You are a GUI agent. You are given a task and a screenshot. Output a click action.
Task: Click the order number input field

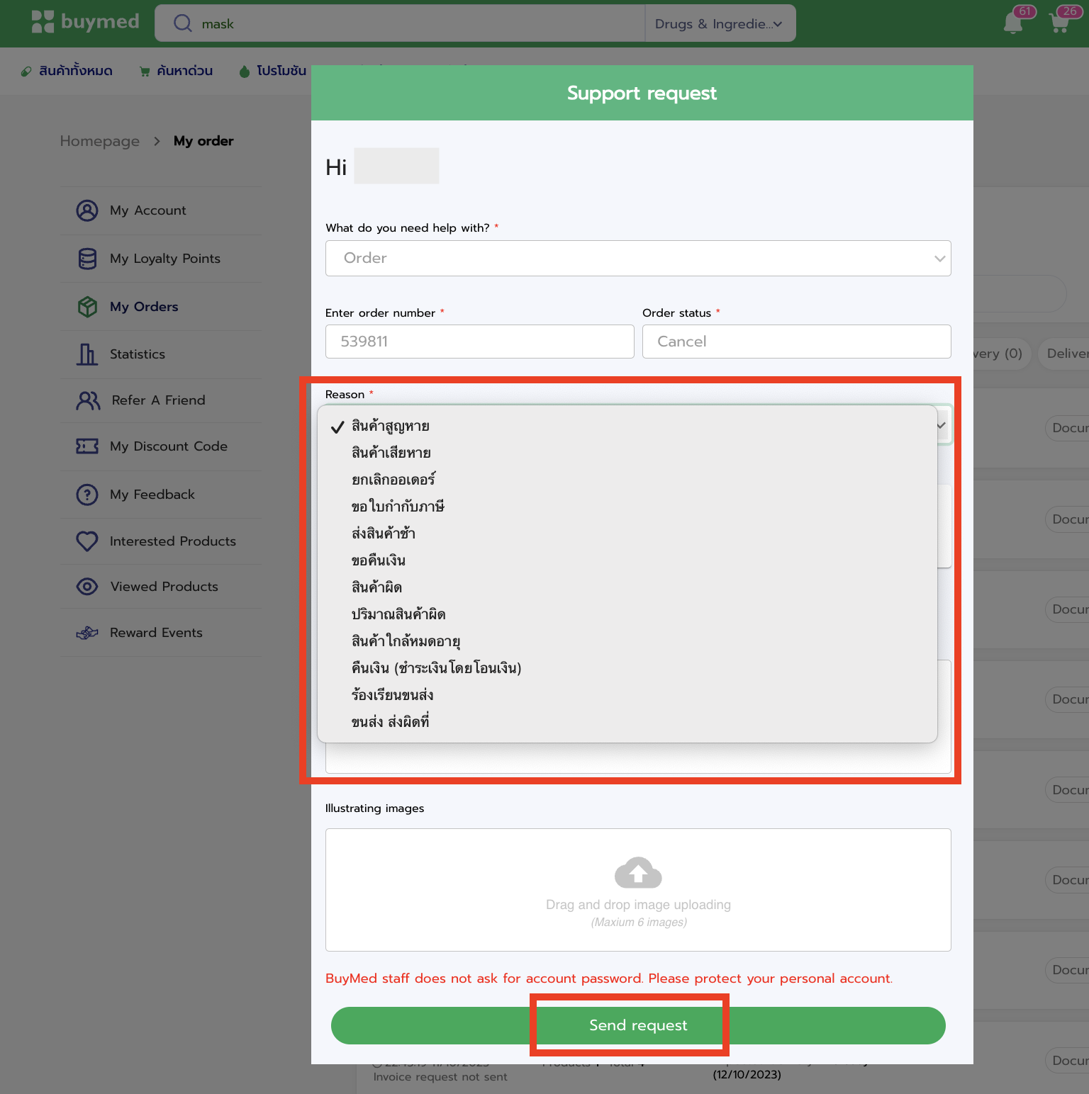(x=480, y=342)
